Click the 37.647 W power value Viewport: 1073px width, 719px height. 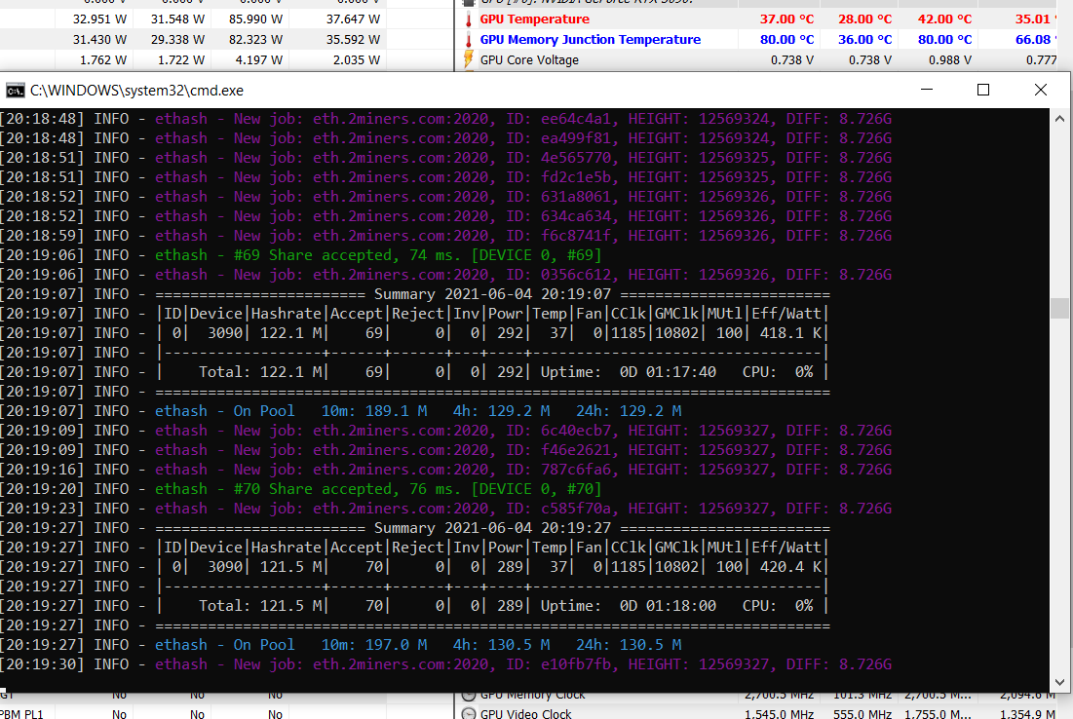(353, 19)
